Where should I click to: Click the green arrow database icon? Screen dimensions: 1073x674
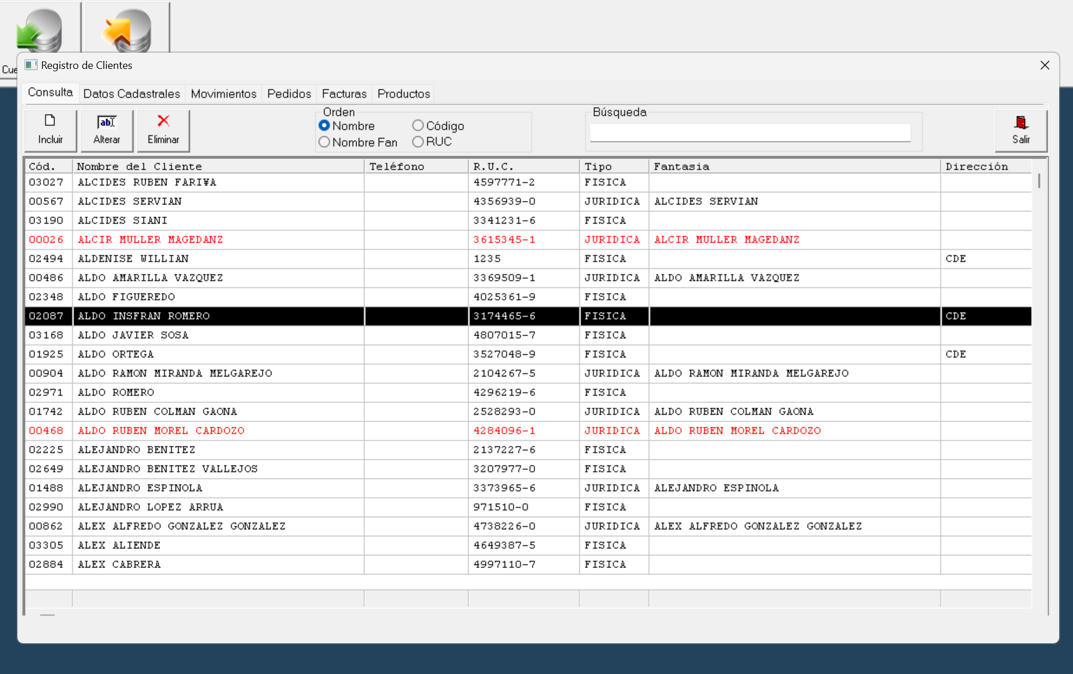coord(39,30)
